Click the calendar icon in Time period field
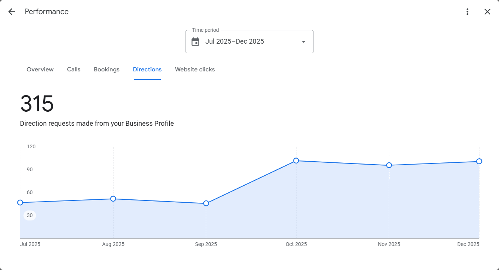 [x=196, y=41]
